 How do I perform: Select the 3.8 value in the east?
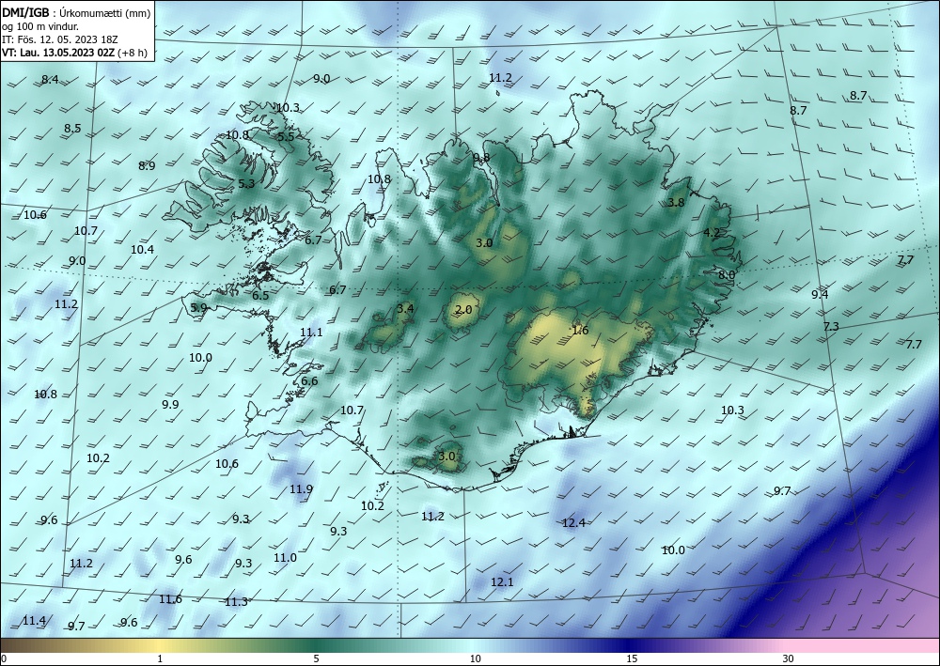pos(676,203)
